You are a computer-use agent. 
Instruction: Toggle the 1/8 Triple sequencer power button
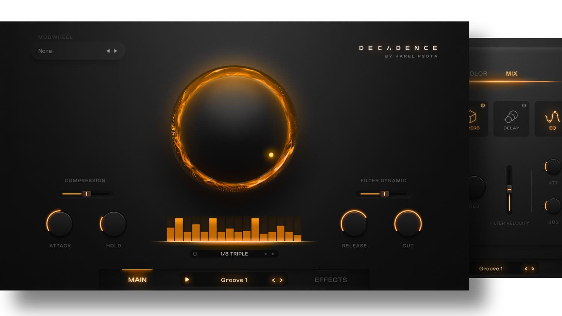195,254
